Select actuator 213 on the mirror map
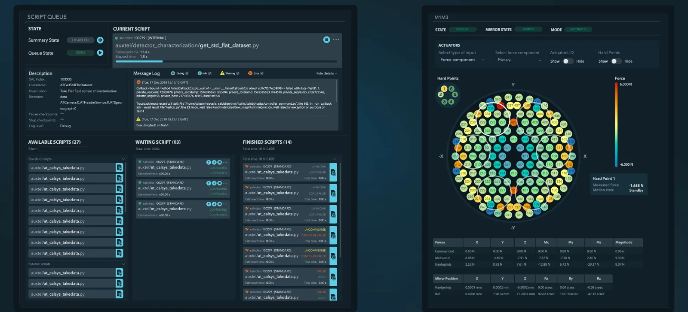Screen dimensions: 688x312 [x=513, y=173]
